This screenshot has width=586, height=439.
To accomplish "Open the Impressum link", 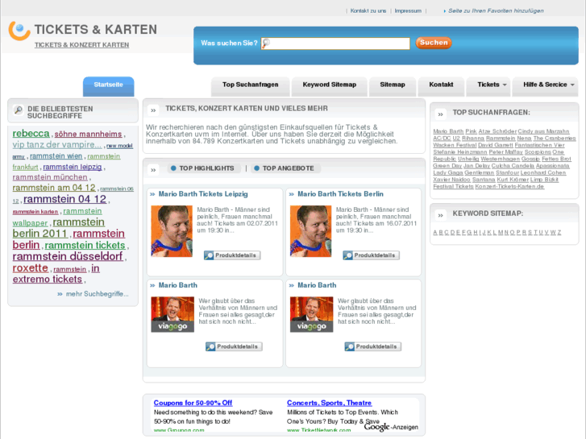I will [x=408, y=11].
